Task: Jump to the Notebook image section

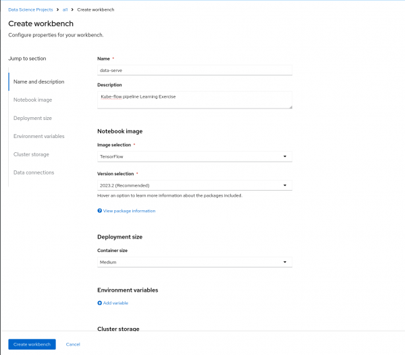Action: (x=32, y=100)
